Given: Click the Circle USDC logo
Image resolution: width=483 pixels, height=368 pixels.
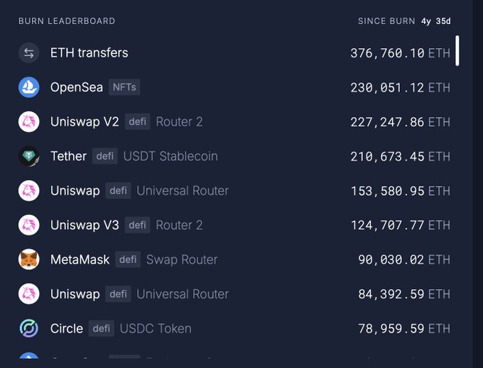Looking at the screenshot, I should [x=28, y=328].
